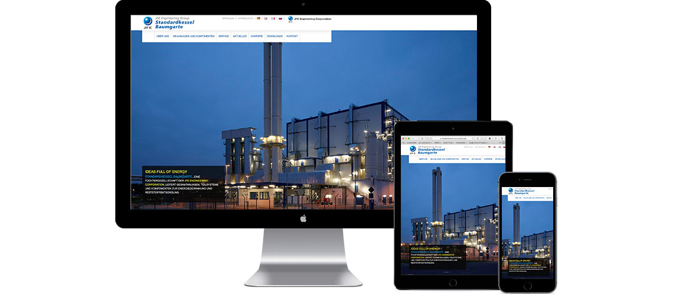Open the ÜBER UNS menu on the desktop monitor
Viewport: 673px width, 295px height.
(x=163, y=36)
